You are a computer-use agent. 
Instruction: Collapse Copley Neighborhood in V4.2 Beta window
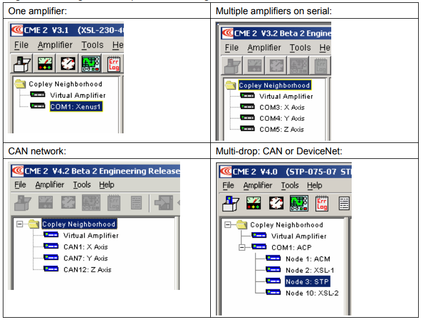[19, 224]
